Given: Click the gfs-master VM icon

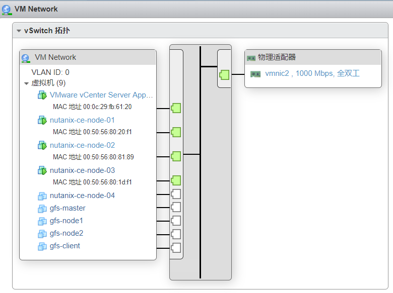Looking at the screenshot, I should [x=42, y=209].
